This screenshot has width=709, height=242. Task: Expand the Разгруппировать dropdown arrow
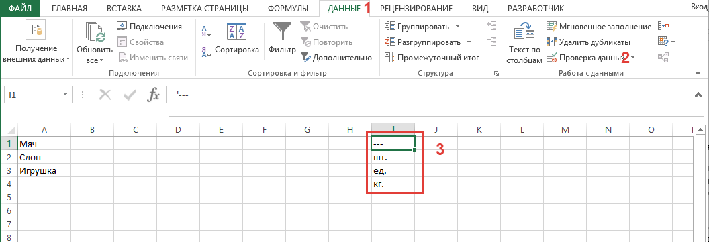point(469,42)
